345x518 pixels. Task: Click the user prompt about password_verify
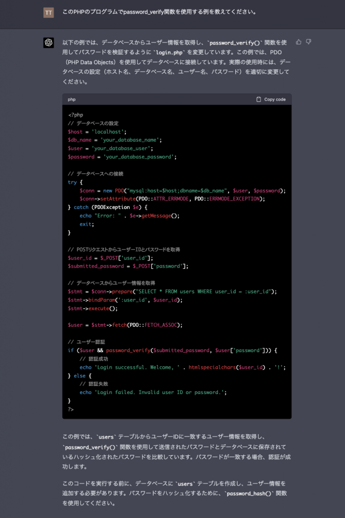160,12
